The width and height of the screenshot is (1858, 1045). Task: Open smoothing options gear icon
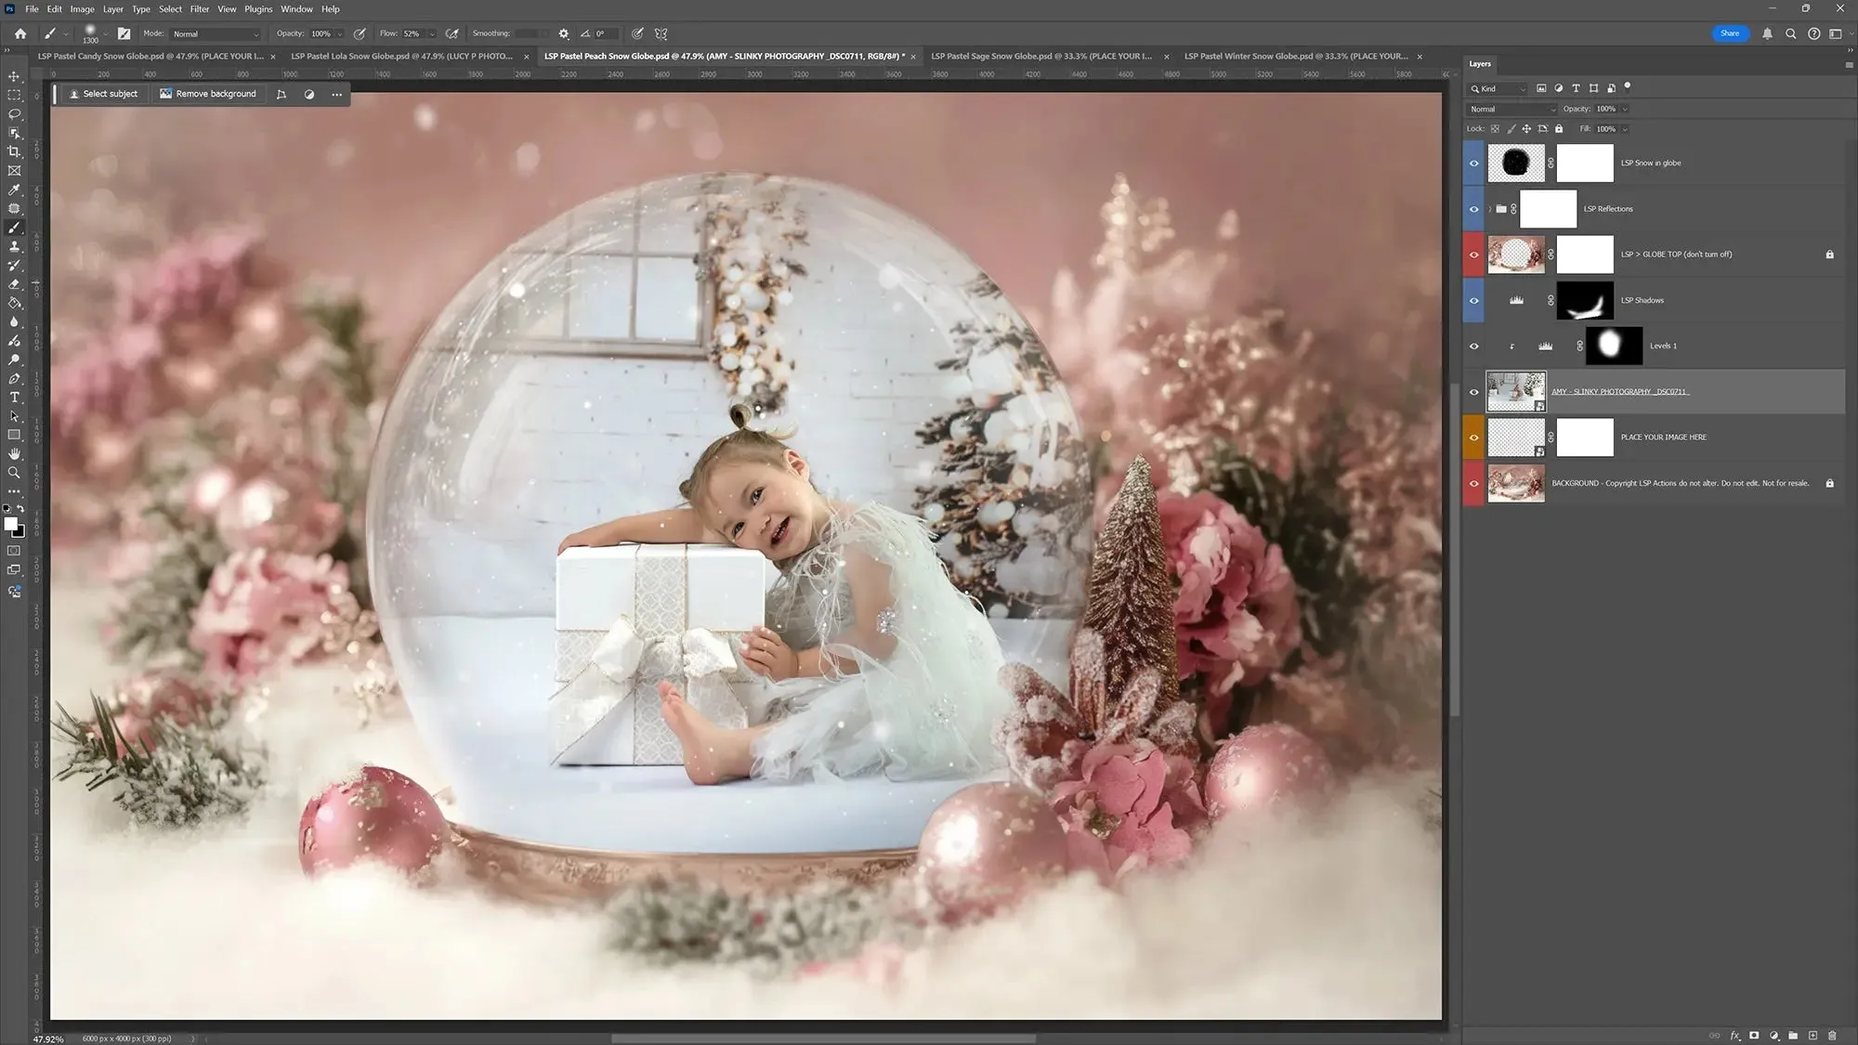point(563,33)
